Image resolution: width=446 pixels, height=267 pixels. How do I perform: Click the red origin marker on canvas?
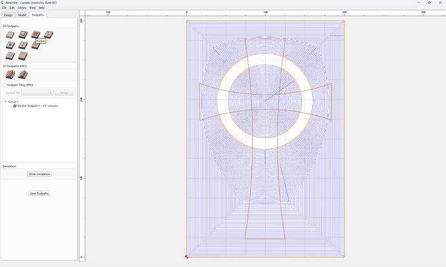pyautogui.click(x=186, y=257)
